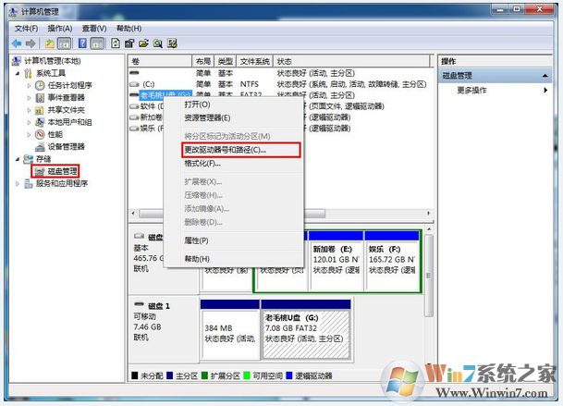Collapse the 系统工具 tree node

pos(18,74)
